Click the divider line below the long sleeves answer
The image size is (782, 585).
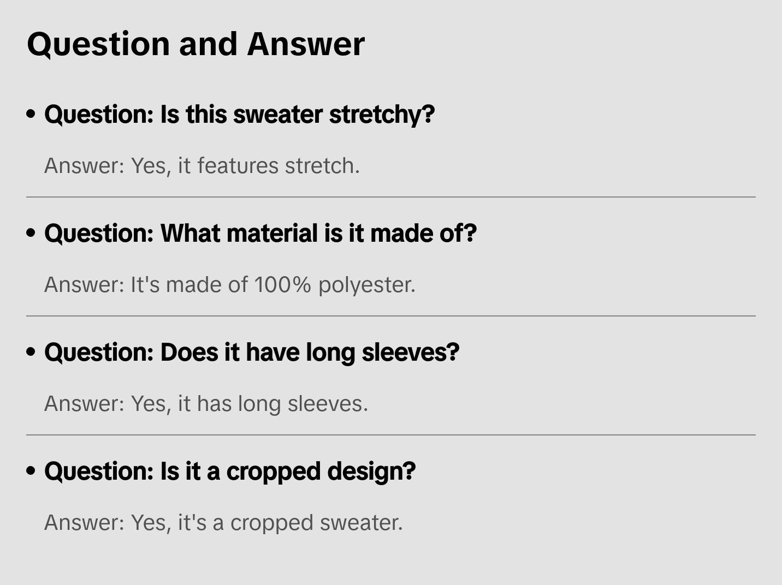[391, 435]
